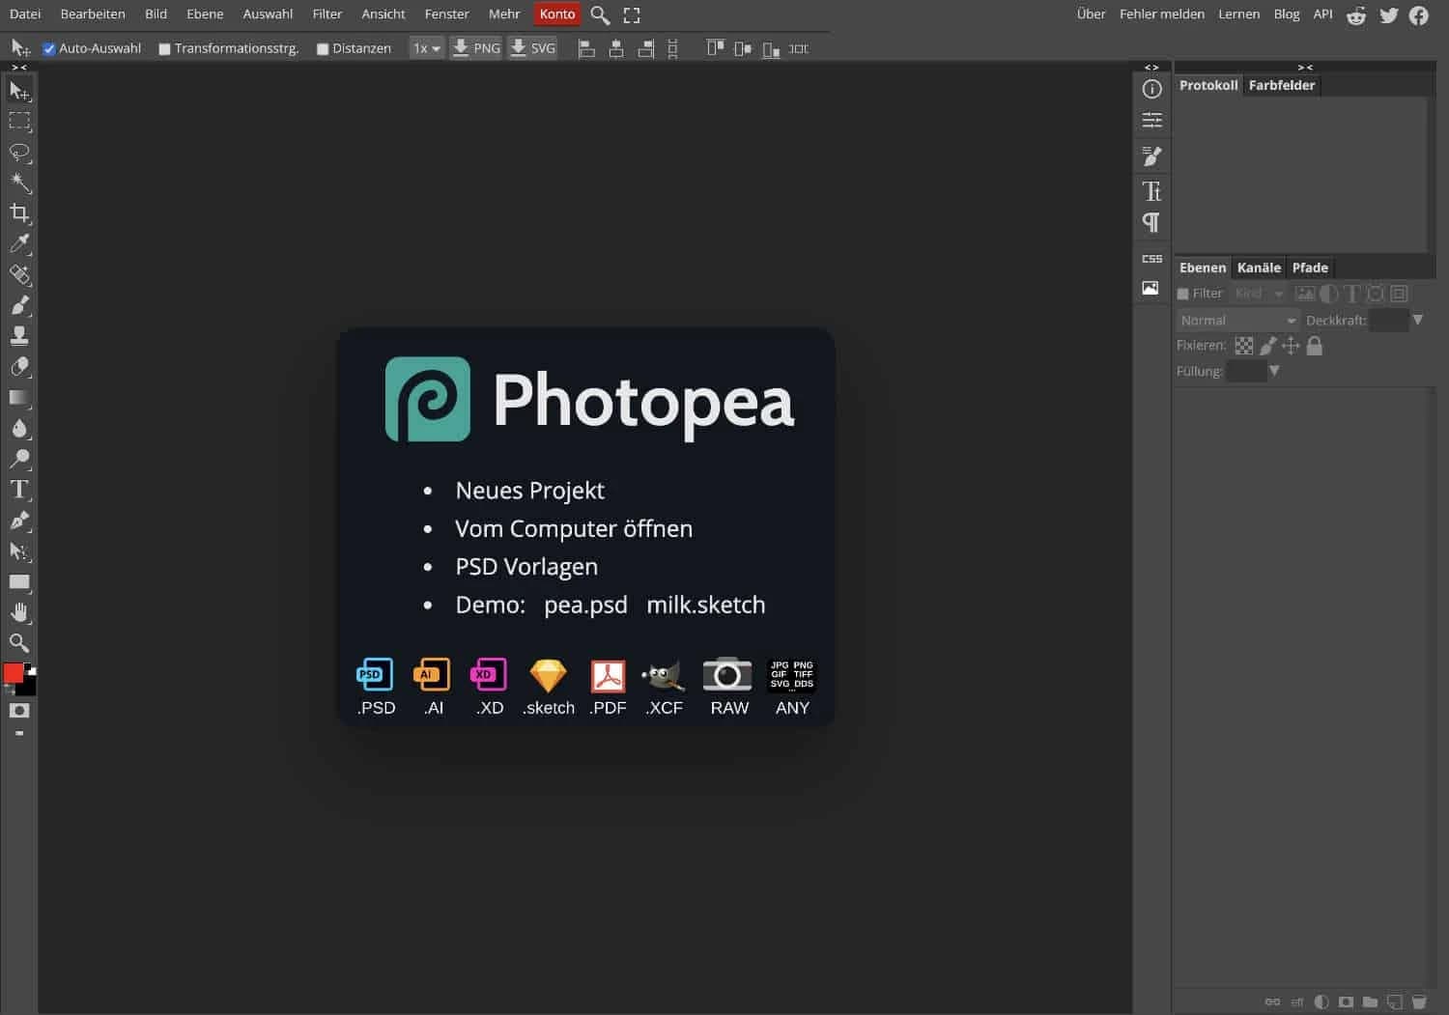Viewport: 1449px width, 1015px height.
Task: Open the Character panel icon
Action: 1151,190
